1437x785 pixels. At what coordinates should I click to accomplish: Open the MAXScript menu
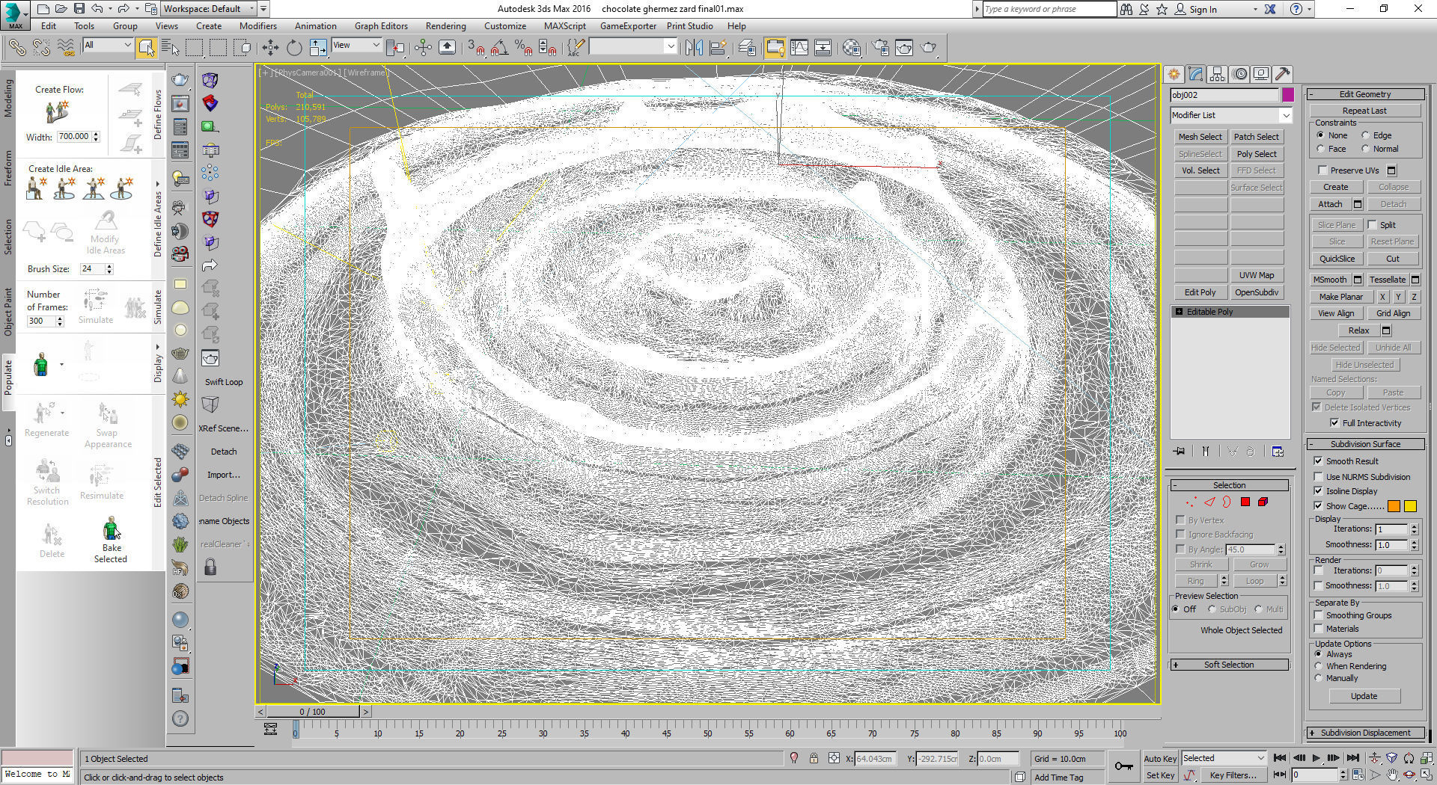565,26
